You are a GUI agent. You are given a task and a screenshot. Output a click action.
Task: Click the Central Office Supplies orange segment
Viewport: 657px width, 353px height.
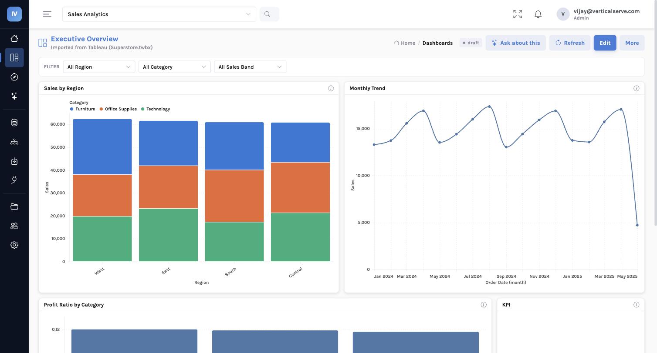(300, 187)
